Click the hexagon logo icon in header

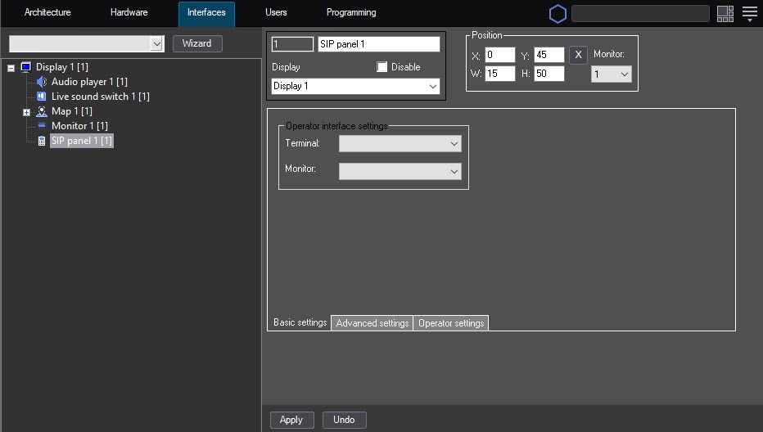[558, 14]
